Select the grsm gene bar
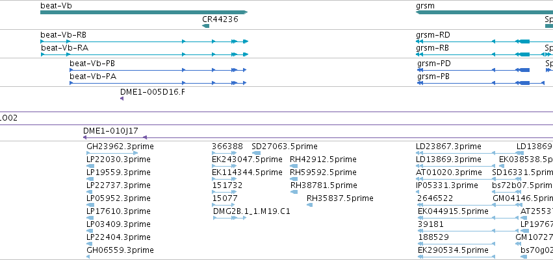Screen dimensions: 553x260 484,12
